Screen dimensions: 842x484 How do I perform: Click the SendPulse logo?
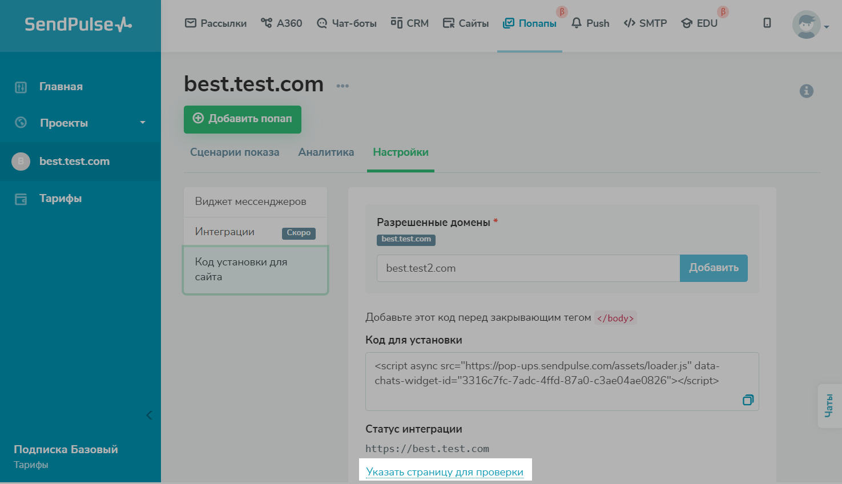[x=78, y=25]
